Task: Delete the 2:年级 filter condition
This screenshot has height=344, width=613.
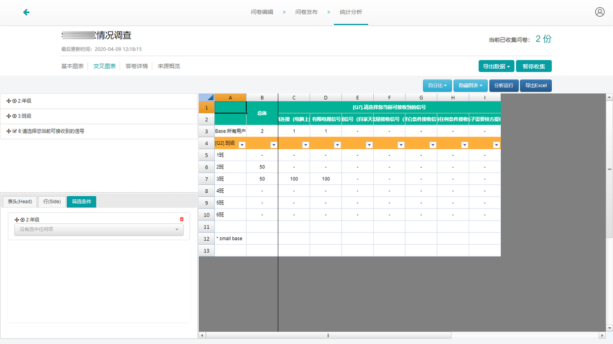Action: (x=181, y=219)
